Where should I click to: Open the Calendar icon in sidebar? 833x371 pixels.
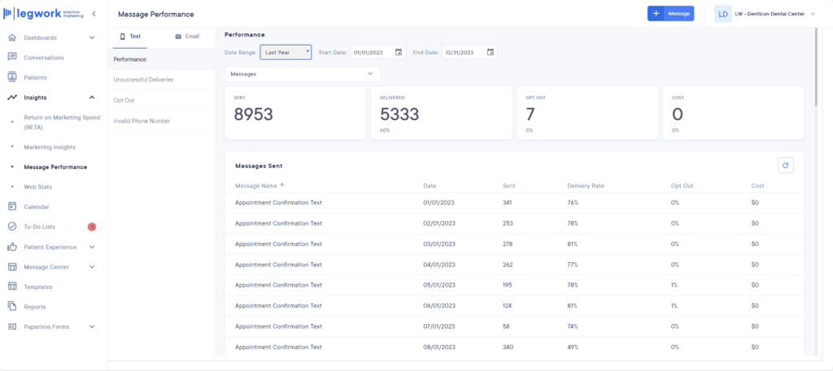(12, 206)
